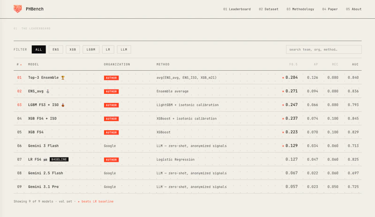Image resolution: width=375 pixels, height=217 pixels.
Task: Click the Logistic Regression method text
Action: 175,159
